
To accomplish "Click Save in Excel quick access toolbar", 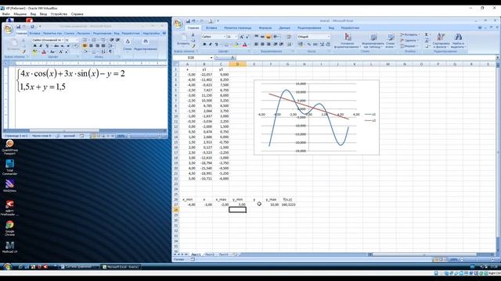I will tap(188, 21).
